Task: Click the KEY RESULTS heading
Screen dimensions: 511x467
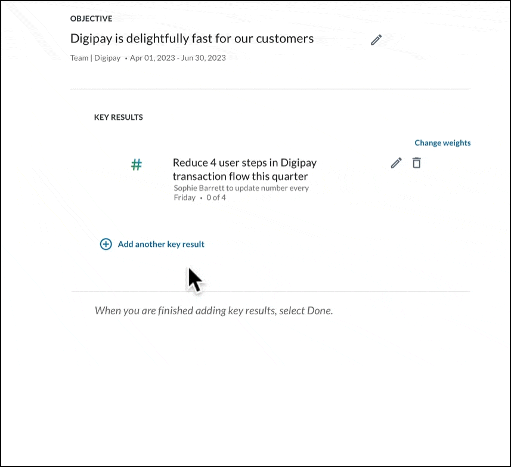Action: [x=118, y=117]
